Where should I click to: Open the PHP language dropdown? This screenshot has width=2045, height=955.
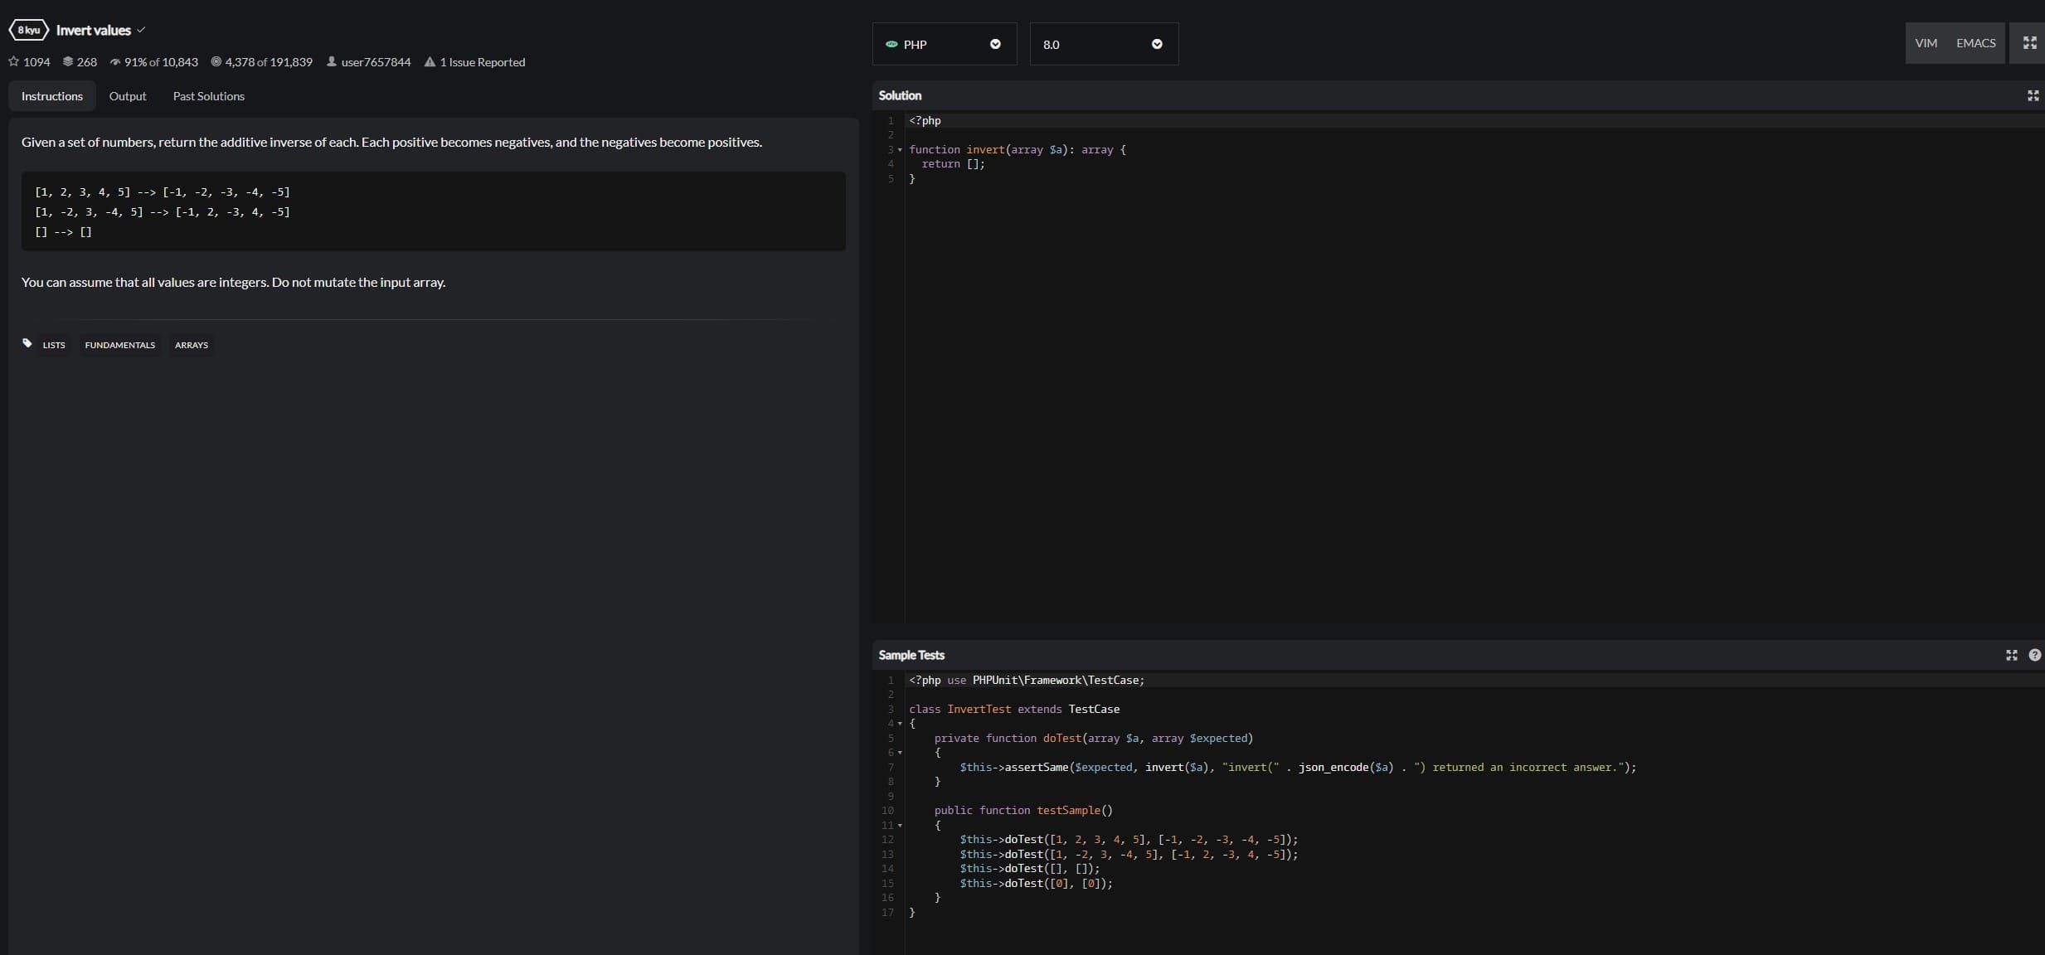[x=993, y=44]
